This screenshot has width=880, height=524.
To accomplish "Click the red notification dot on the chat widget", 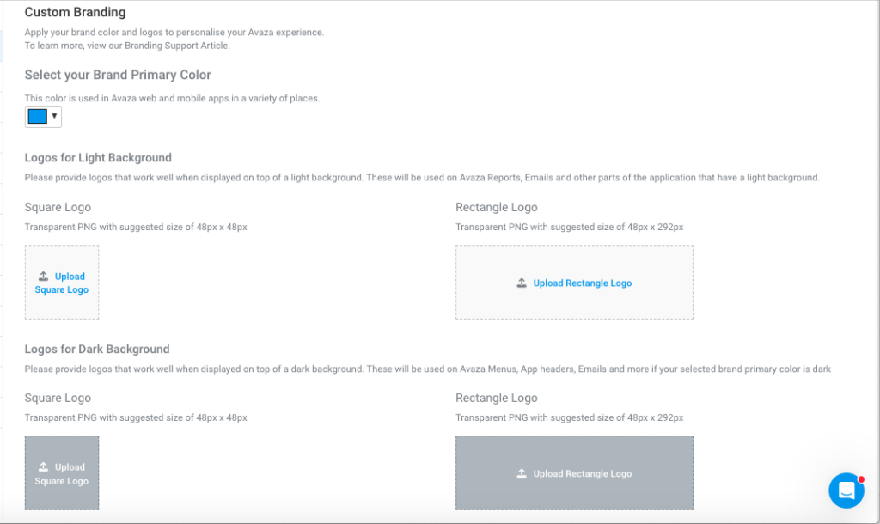I will pos(860,478).
